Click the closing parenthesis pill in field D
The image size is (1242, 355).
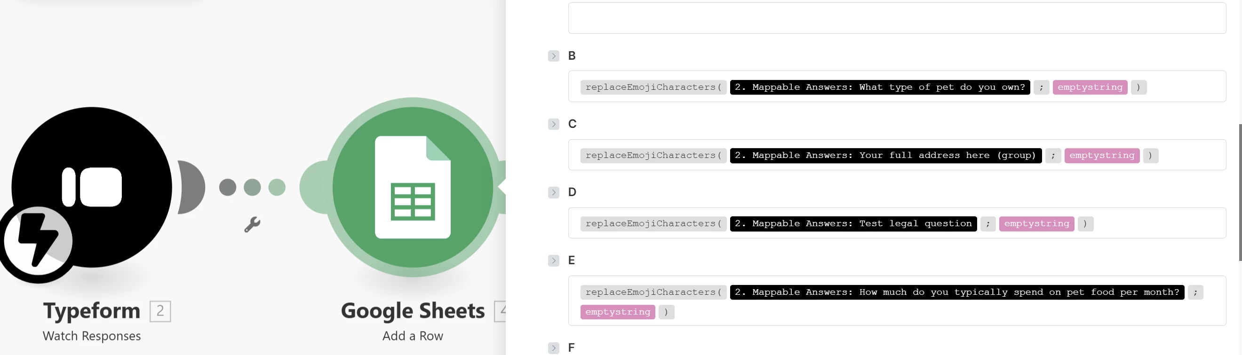click(1085, 223)
